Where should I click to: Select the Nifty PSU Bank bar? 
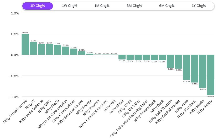[195, 68]
